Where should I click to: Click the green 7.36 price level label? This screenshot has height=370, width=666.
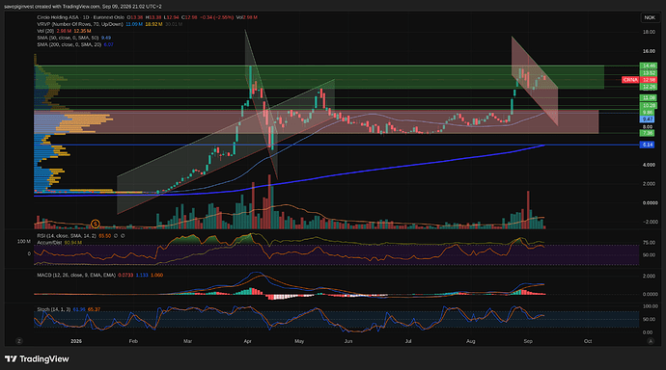click(x=648, y=133)
